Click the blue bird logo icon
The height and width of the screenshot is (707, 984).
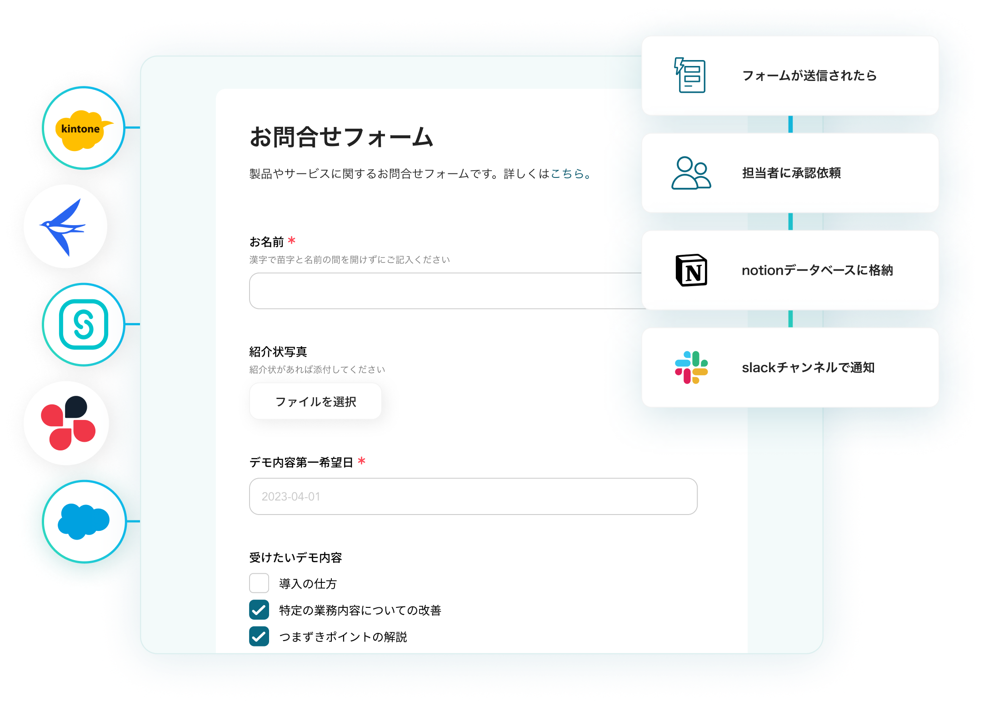pyautogui.click(x=65, y=227)
